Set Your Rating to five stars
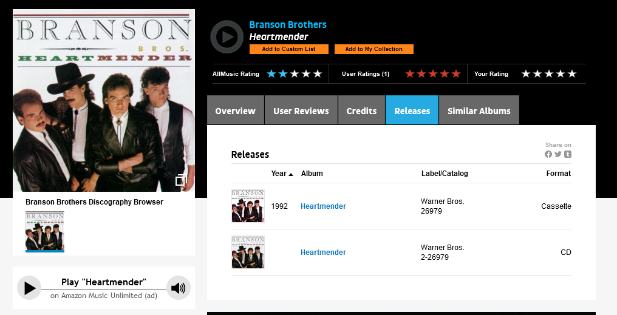The width and height of the screenshot is (617, 315). [x=572, y=74]
